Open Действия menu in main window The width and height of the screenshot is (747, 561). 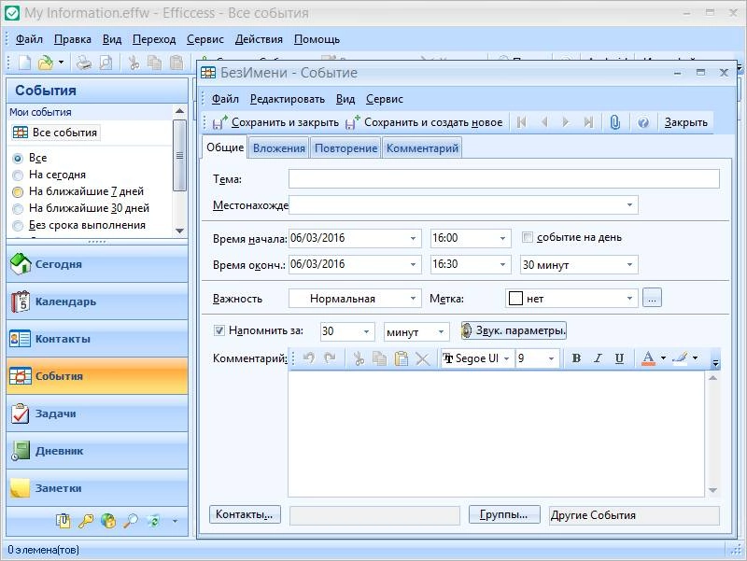coord(259,39)
